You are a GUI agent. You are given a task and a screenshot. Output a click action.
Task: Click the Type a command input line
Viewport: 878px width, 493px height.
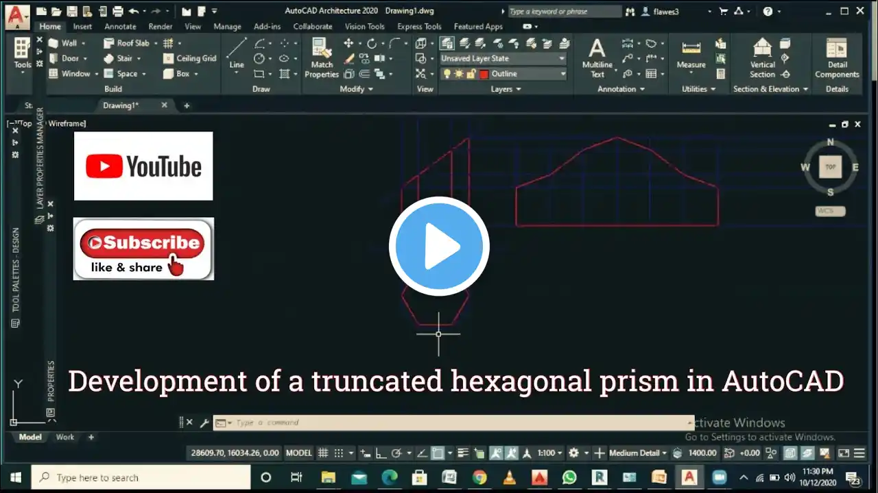[x=453, y=422]
